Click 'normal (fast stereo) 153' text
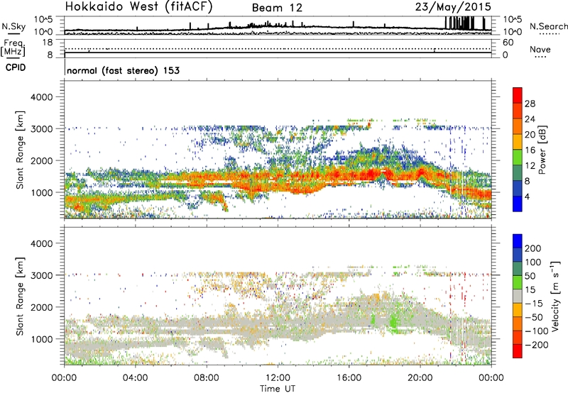This screenshot has width=568, height=393. (123, 70)
